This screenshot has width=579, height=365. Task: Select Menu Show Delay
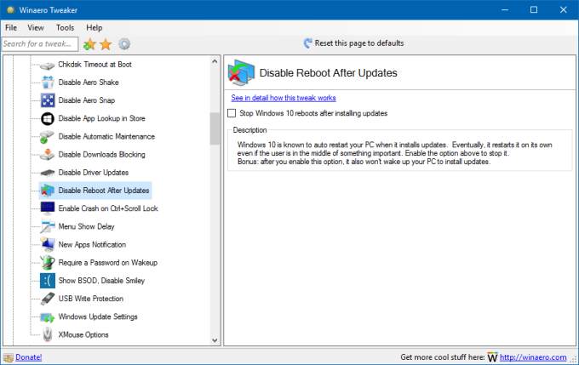[86, 226]
